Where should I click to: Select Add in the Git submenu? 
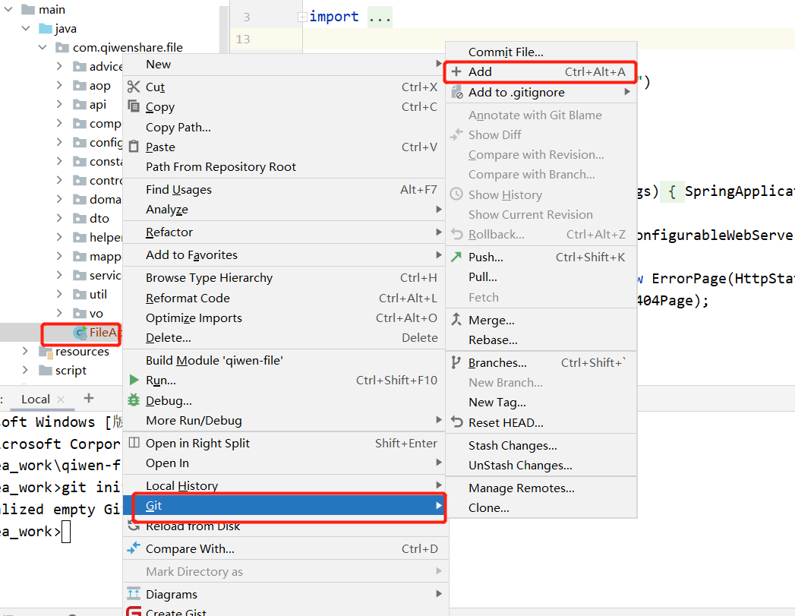[541, 72]
